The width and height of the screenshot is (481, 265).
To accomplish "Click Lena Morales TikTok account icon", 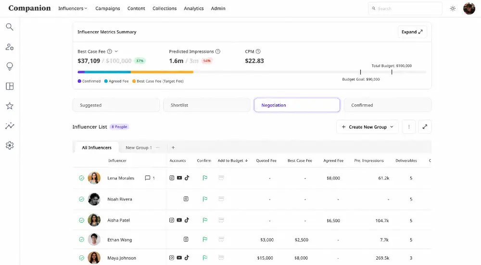I will point(187,177).
